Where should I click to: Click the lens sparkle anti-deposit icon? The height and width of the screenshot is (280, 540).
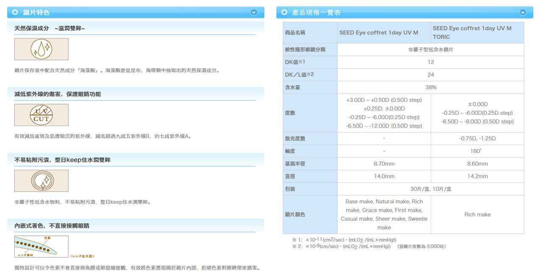41,181
